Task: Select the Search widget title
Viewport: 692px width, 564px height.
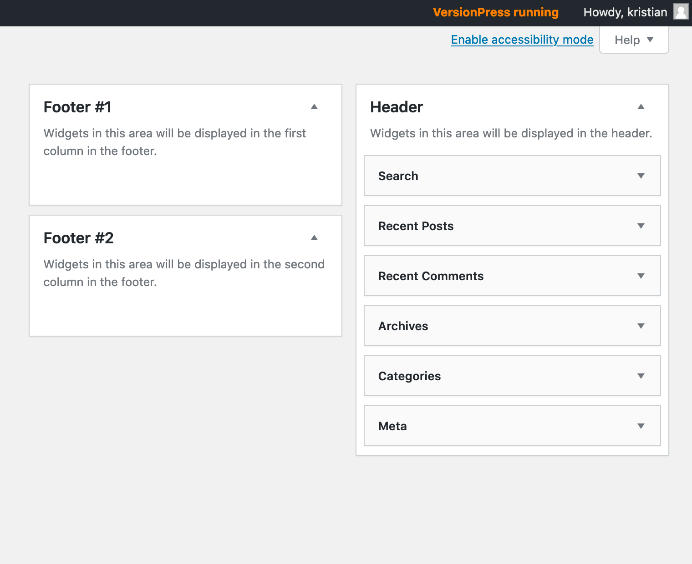Action: click(x=398, y=176)
